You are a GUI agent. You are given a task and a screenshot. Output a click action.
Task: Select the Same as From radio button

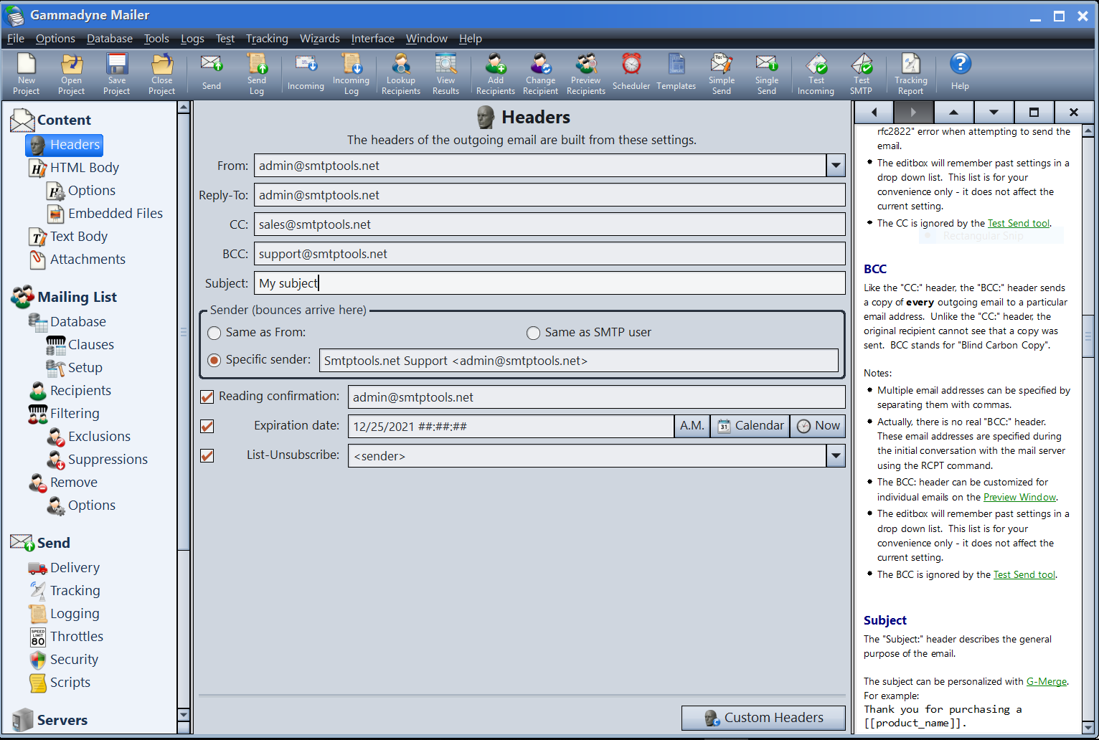pyautogui.click(x=214, y=333)
